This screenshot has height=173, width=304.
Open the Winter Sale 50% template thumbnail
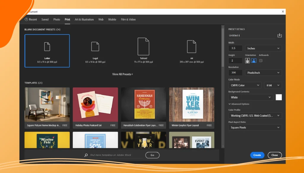pos(95,140)
